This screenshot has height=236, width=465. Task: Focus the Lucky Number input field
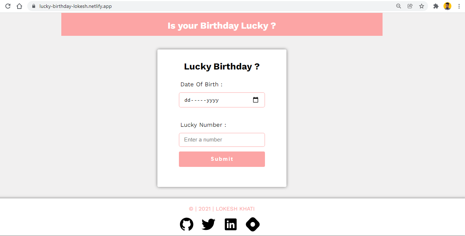222,140
